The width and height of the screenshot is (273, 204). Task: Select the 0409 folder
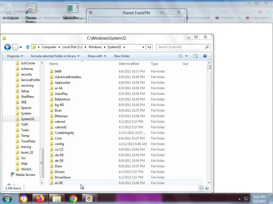[x=58, y=71]
